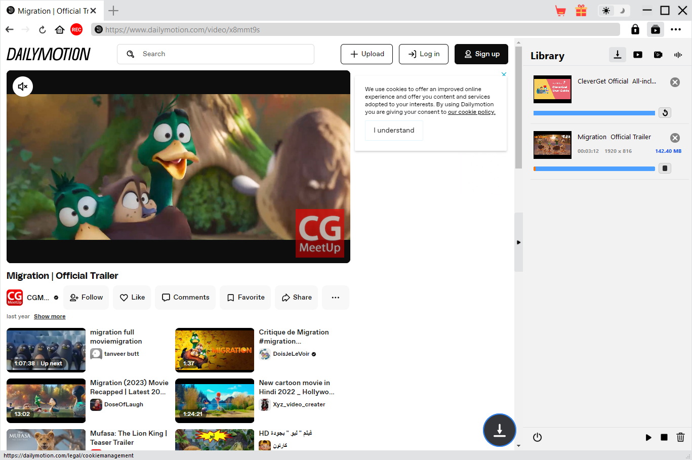This screenshot has width=692, height=460.
Task: Open the Comments section
Action: coord(185,298)
